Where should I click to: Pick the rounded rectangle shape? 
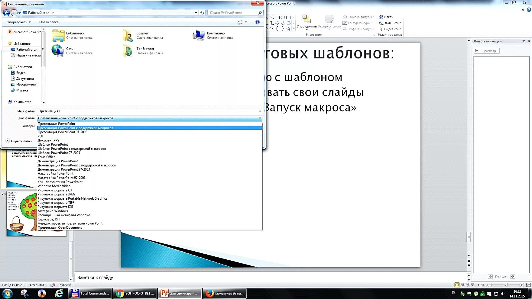click(x=288, y=17)
